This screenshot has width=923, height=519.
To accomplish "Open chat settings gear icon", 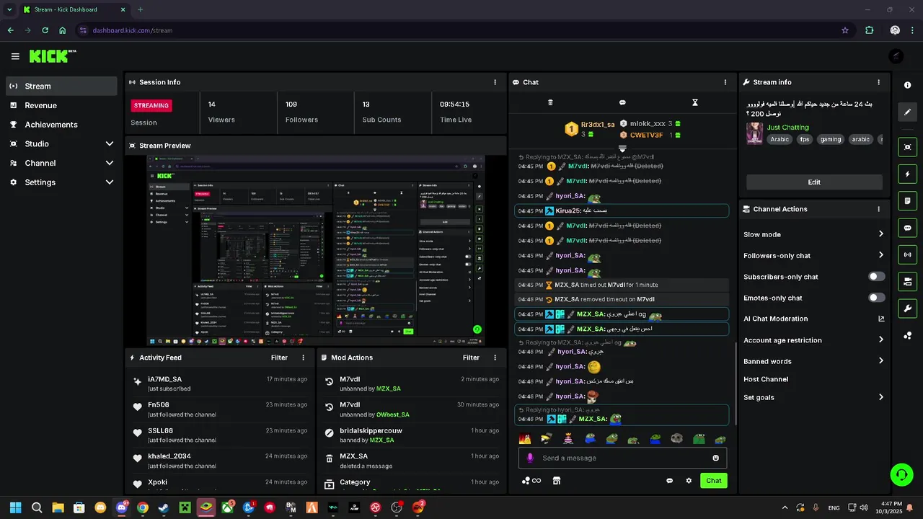I will coord(689,481).
